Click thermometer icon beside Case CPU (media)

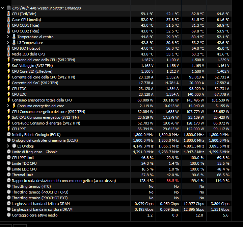pos(9,20)
